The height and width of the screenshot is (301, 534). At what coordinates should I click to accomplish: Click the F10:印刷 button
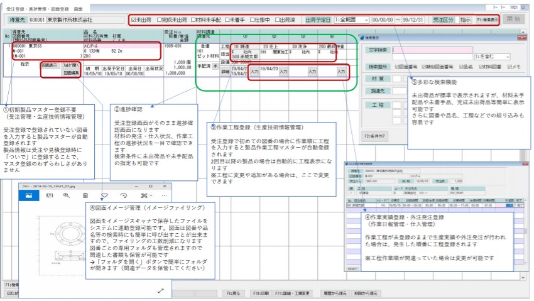(x=261, y=293)
